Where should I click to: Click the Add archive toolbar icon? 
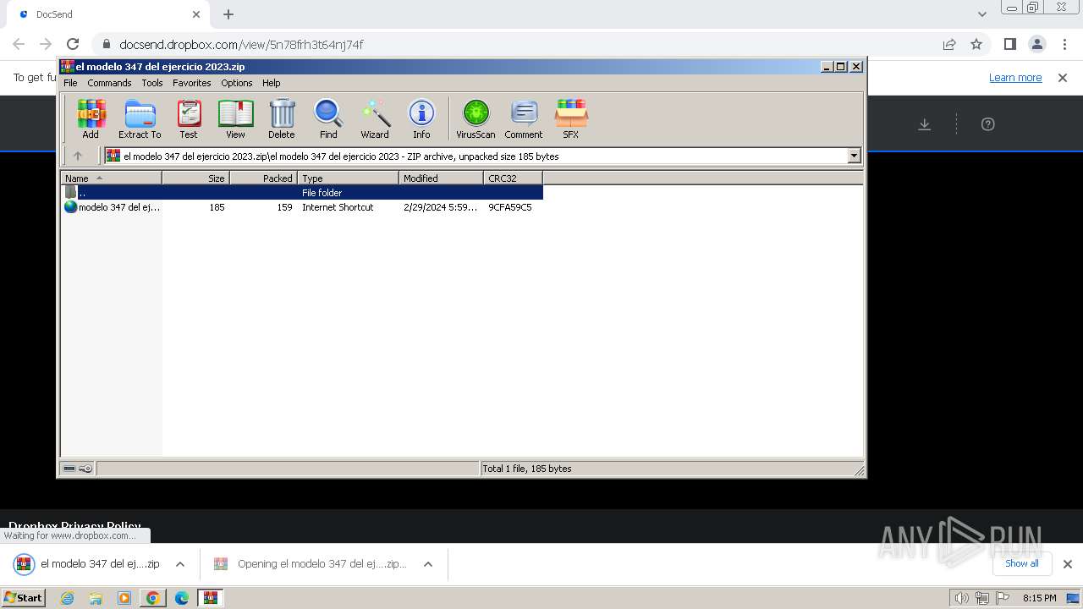(x=91, y=118)
